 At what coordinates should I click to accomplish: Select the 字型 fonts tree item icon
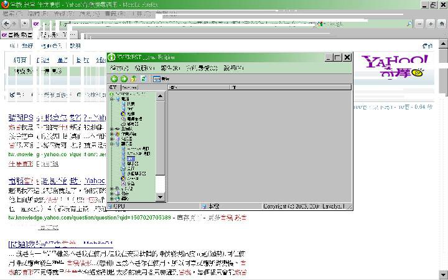click(123, 184)
